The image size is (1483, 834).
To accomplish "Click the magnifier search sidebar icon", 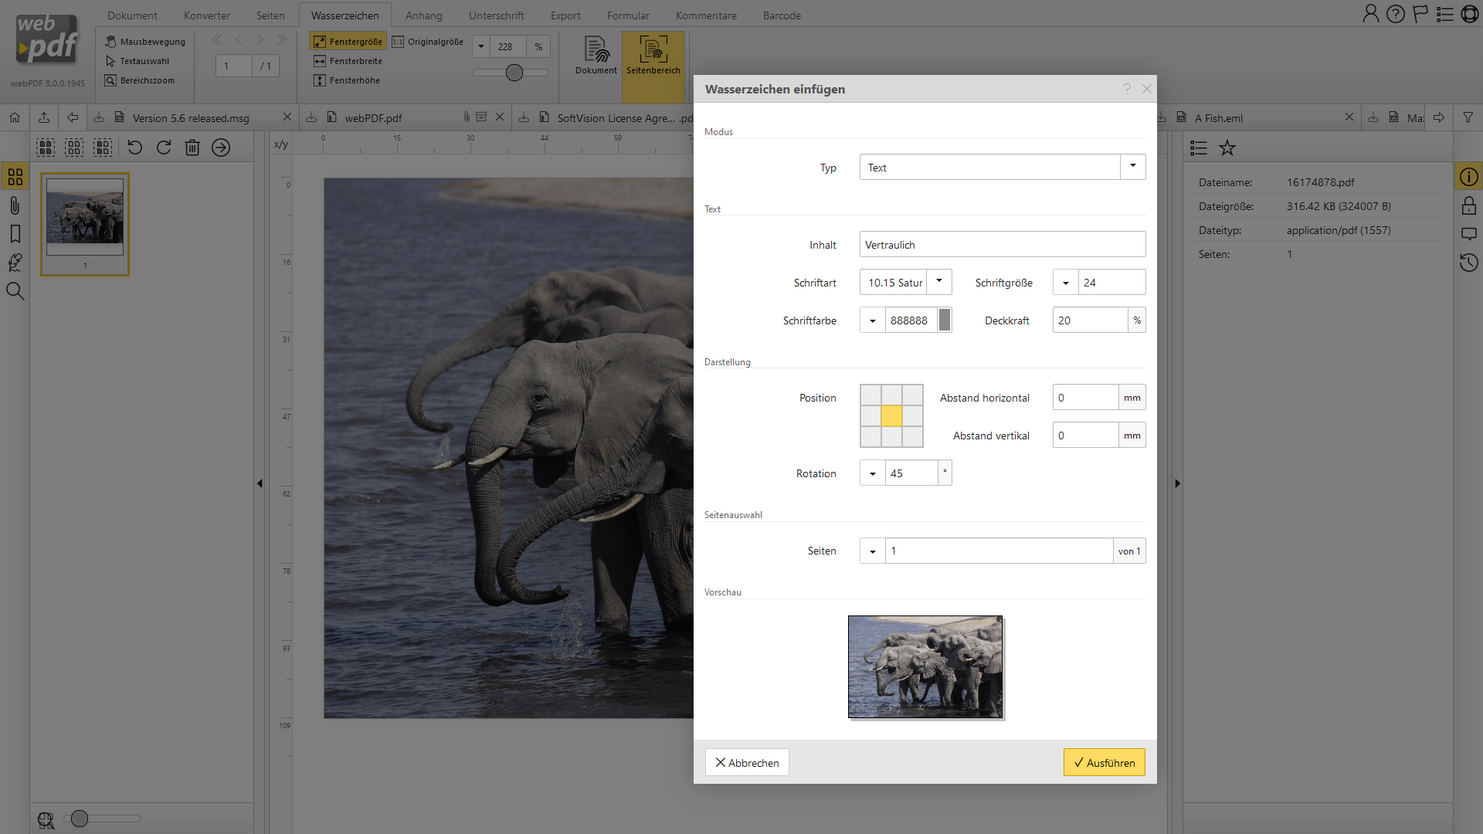I will (x=15, y=291).
